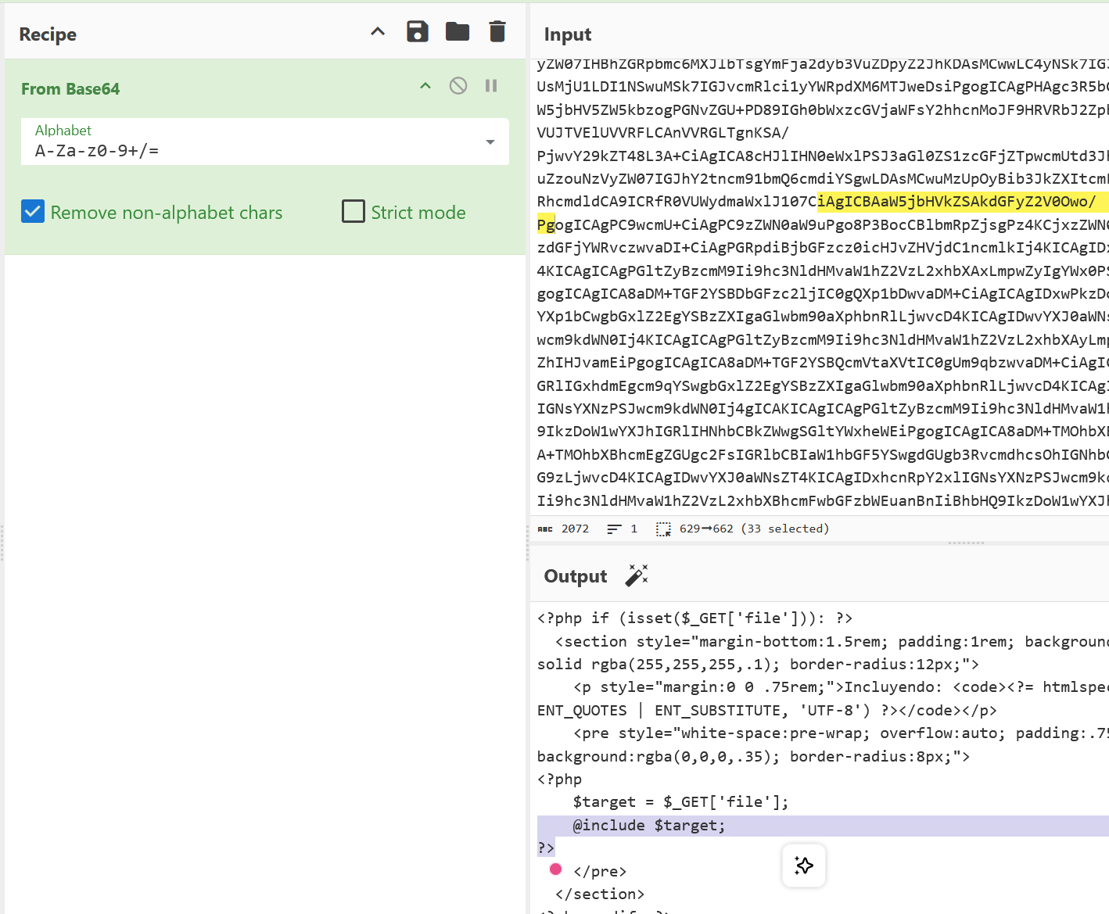Screen dimensions: 1109x914
Task: Save the current recipe
Action: [x=418, y=32]
